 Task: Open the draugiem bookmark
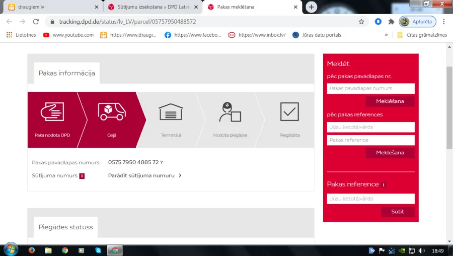[128, 35]
